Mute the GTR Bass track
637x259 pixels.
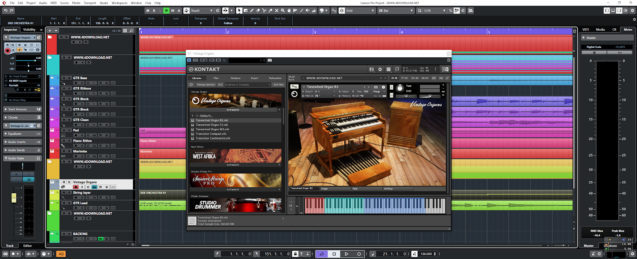pyautogui.click(x=64, y=78)
